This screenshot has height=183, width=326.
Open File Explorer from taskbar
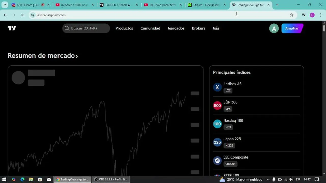(31, 179)
